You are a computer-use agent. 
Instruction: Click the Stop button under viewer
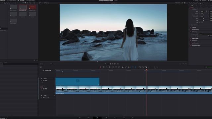(x=110, y=64)
